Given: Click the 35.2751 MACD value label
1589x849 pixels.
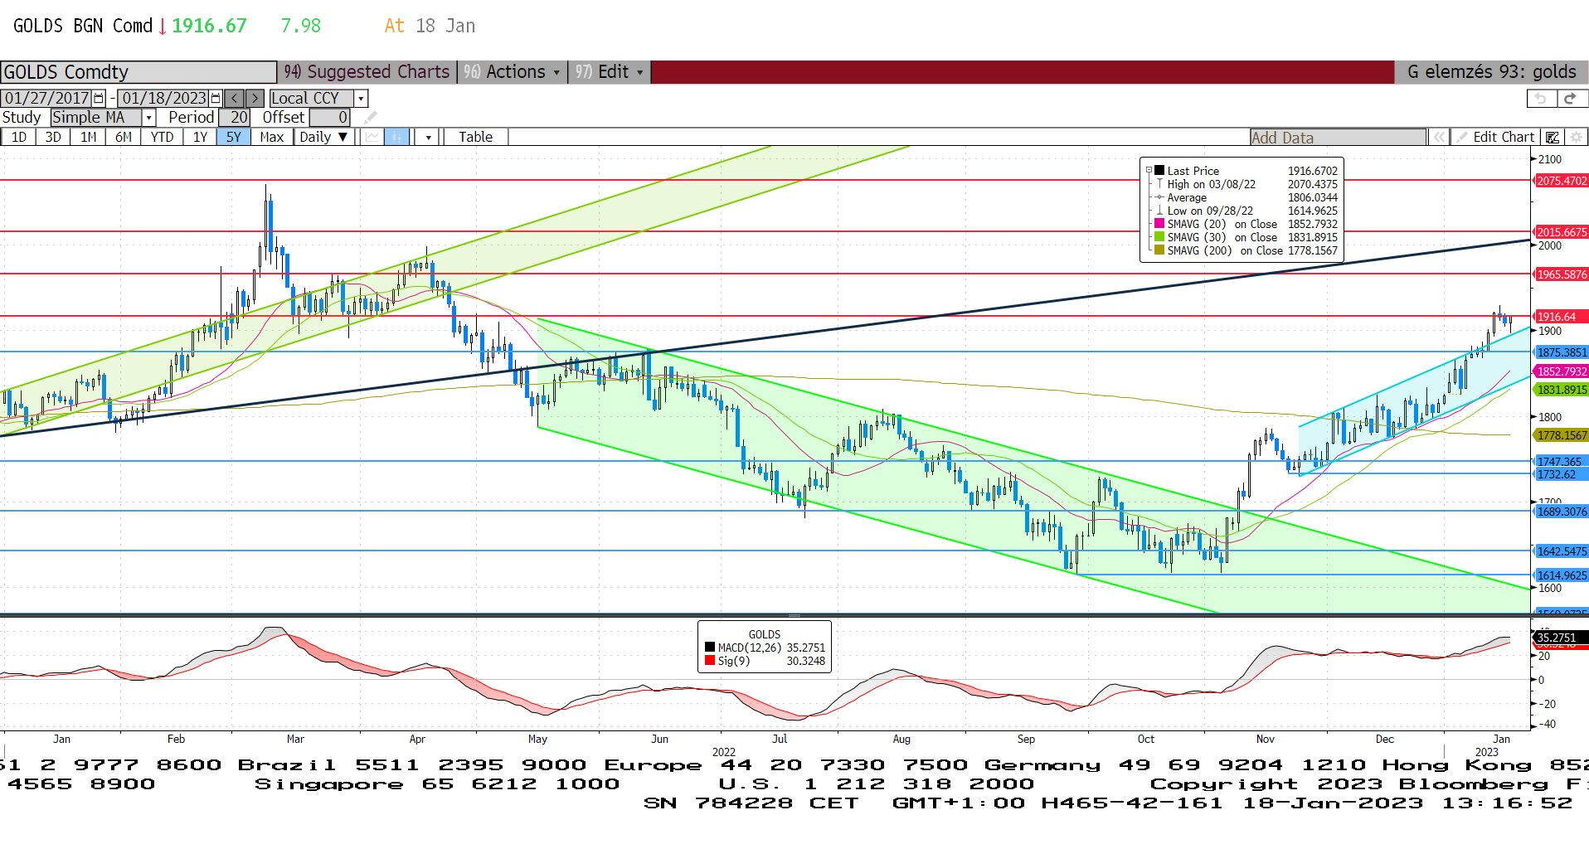Looking at the screenshot, I should pos(1561,638).
